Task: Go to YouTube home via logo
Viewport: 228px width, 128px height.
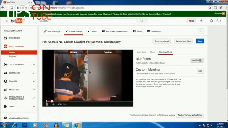Action: coord(16,21)
